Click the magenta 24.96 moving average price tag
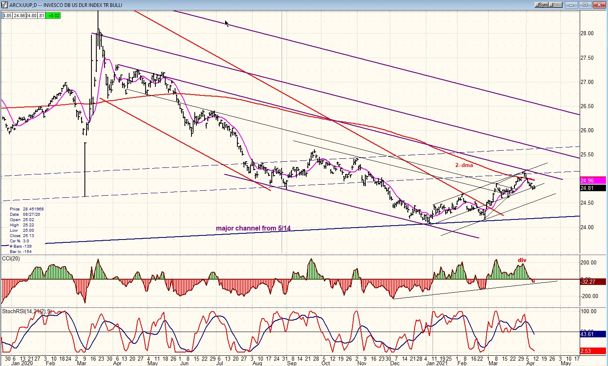This screenshot has height=366, width=608. [x=593, y=181]
